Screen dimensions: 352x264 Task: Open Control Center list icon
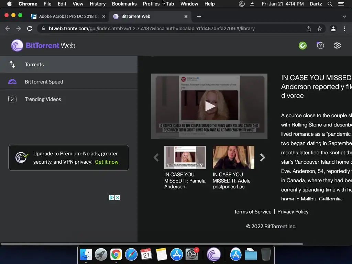click(341, 4)
